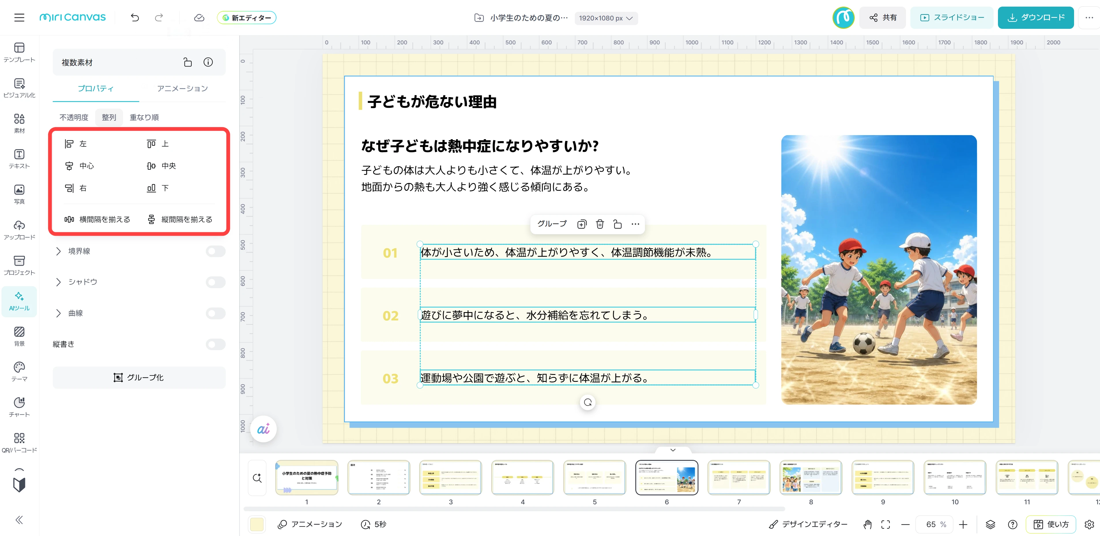Enable the 境界線 toggle
1100x536 pixels.
coord(215,251)
